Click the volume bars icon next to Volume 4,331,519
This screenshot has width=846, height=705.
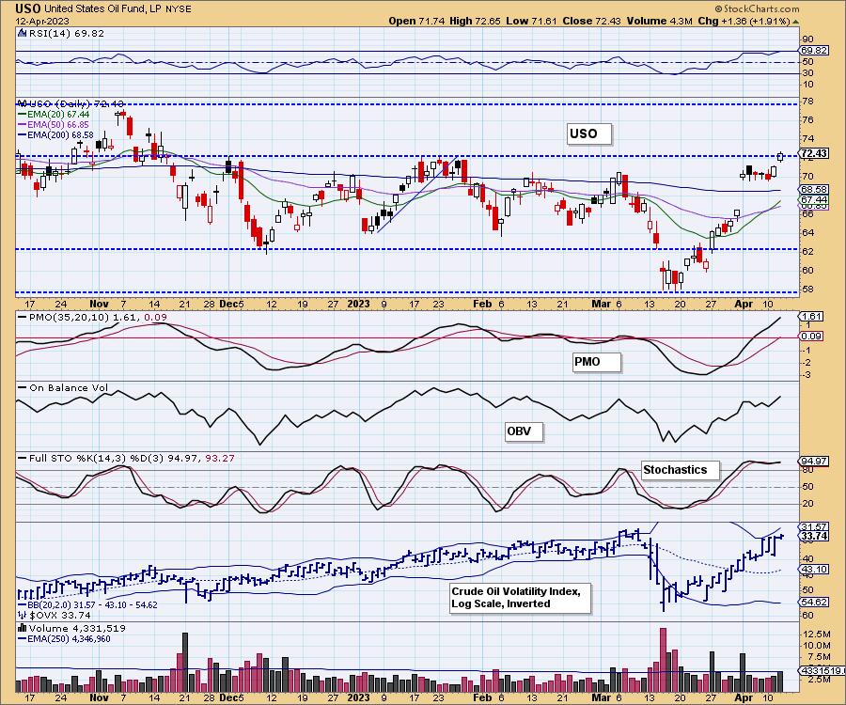pos(23,628)
